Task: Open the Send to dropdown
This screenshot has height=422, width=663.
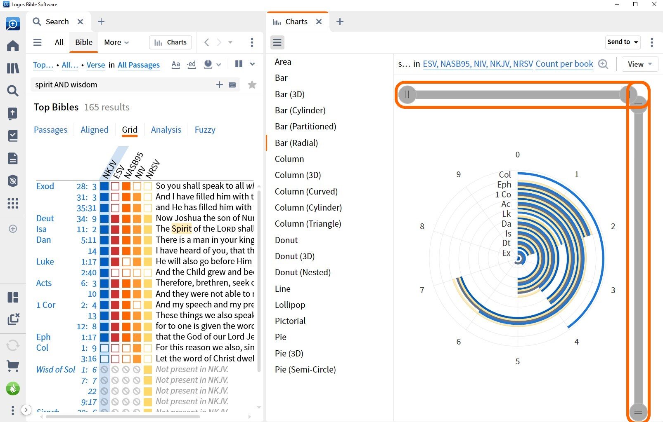Action: point(623,42)
